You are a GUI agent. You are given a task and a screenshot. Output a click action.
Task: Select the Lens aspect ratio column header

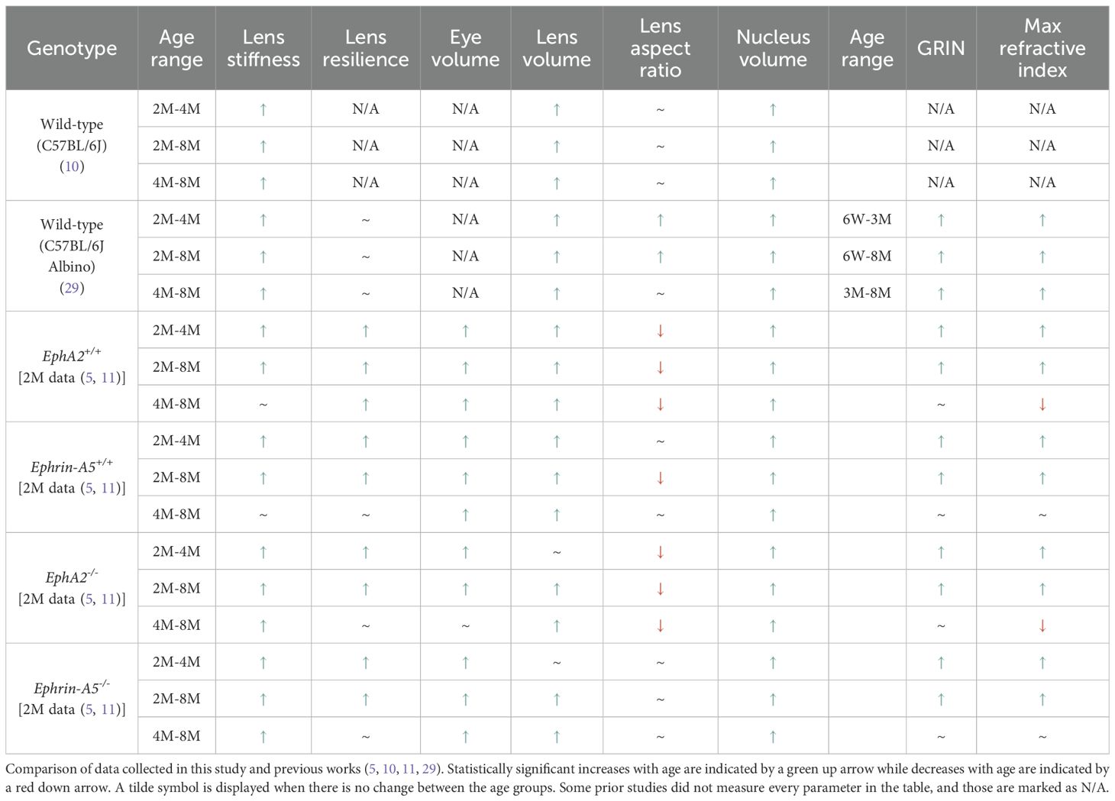click(660, 48)
